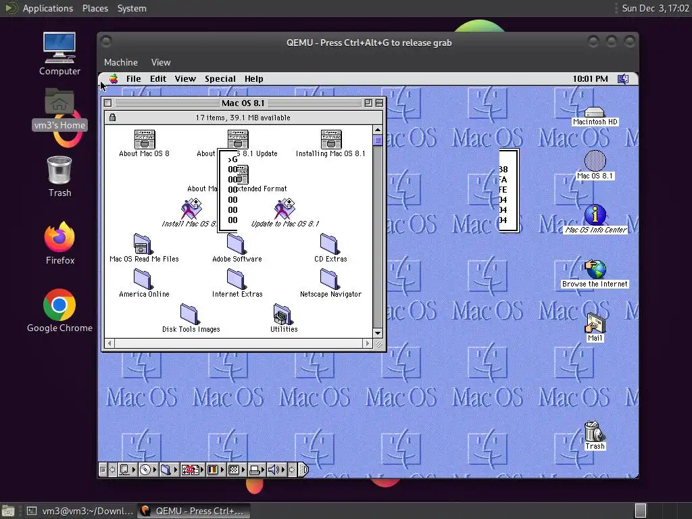692x519 pixels.
Task: Open the Help menu in Mac OS
Action: [x=254, y=78]
